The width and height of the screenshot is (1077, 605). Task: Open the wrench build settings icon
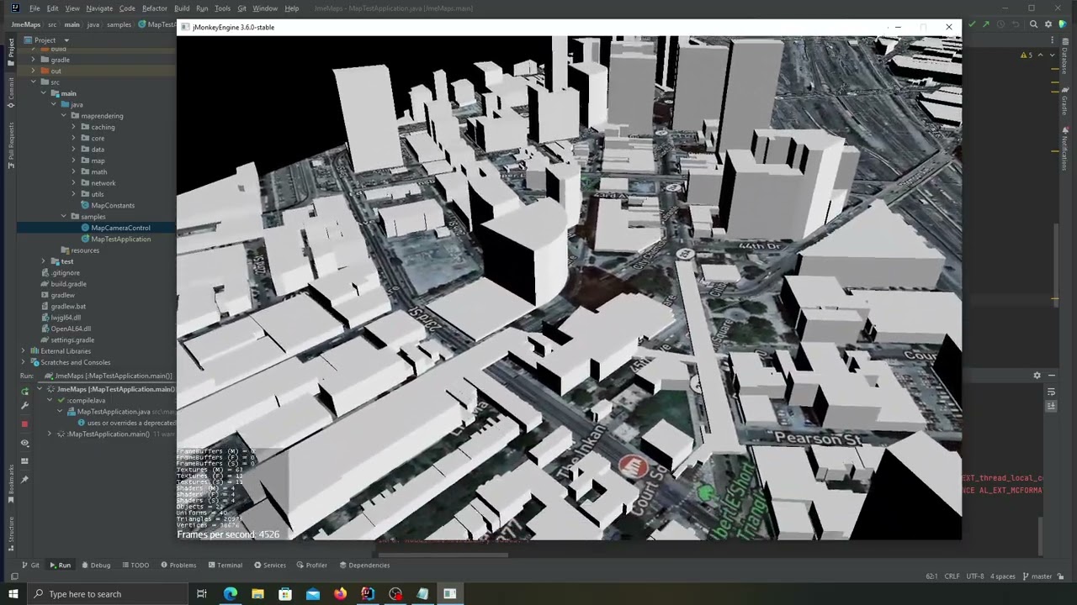[24, 406]
